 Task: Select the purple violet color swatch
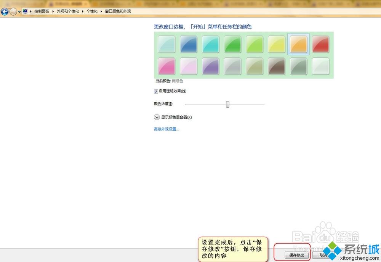pyautogui.click(x=210, y=66)
